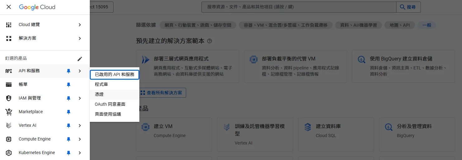This screenshot has height=160, width=462.
Task: Open the 帳單 menu entry
Action: tap(45, 85)
